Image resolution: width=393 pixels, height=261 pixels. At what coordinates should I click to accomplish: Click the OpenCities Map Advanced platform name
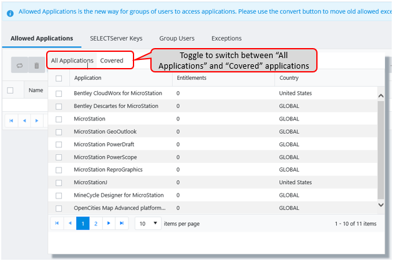120,208
